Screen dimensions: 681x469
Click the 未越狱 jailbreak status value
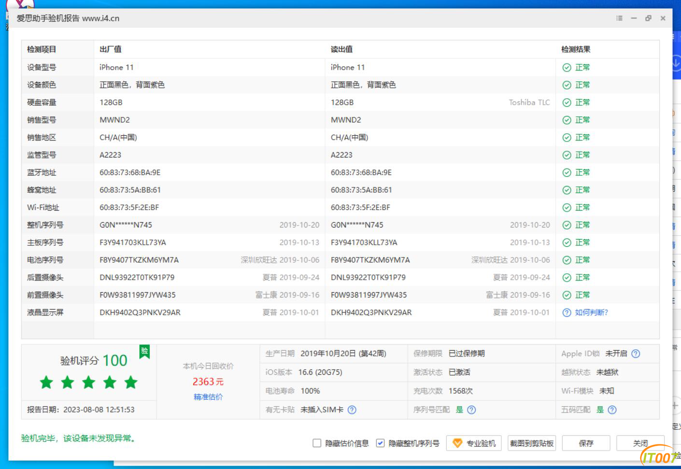(607, 372)
